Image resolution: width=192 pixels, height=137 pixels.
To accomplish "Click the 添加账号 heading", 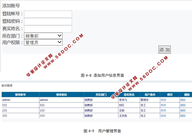I will coord(11,6).
